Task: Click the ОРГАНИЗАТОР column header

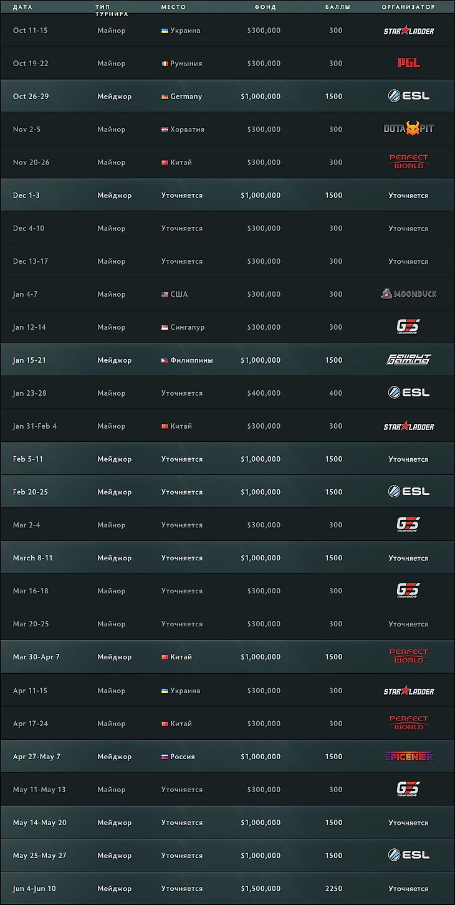Action: [x=408, y=7]
